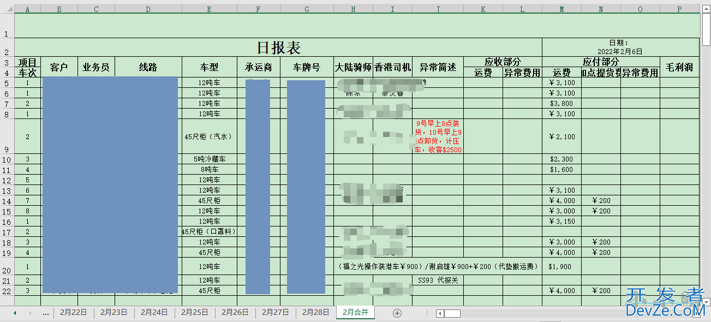Image resolution: width=711 pixels, height=322 pixels.
Task: Click the 福之光操作装港车 remark cell
Action: click(438, 266)
